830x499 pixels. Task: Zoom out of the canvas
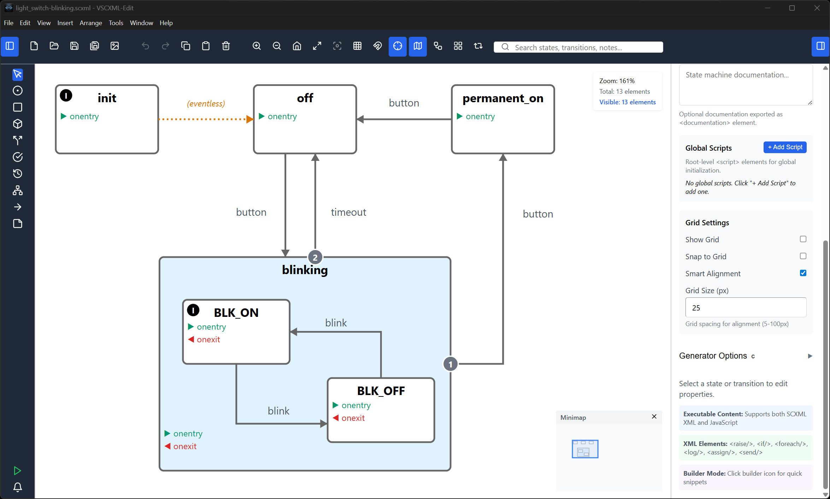pos(277,46)
